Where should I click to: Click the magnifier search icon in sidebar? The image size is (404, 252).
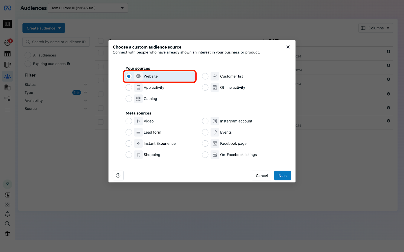pyautogui.click(x=8, y=224)
